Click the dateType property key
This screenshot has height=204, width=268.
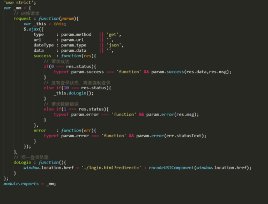click(43, 45)
